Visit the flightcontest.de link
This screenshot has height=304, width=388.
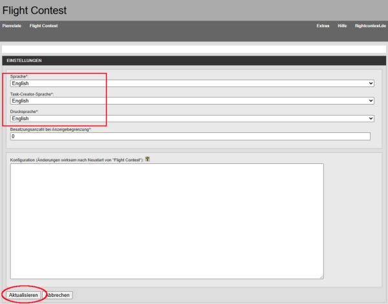[370, 26]
